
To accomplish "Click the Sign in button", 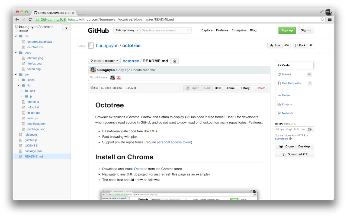I will click(306, 30).
